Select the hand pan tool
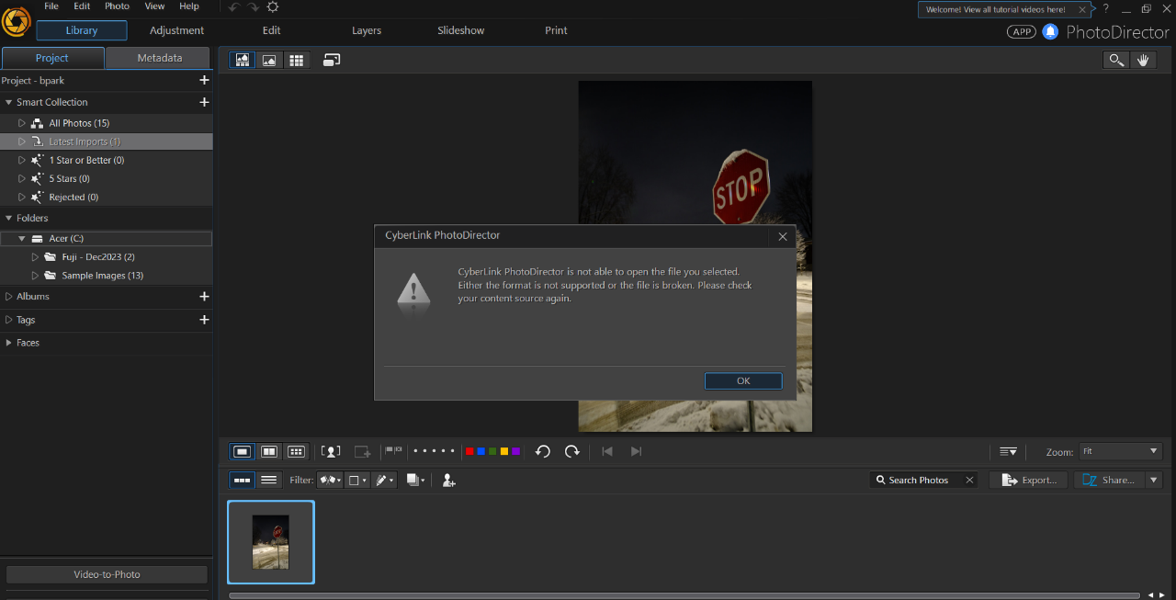This screenshot has height=600, width=1176. click(1143, 60)
